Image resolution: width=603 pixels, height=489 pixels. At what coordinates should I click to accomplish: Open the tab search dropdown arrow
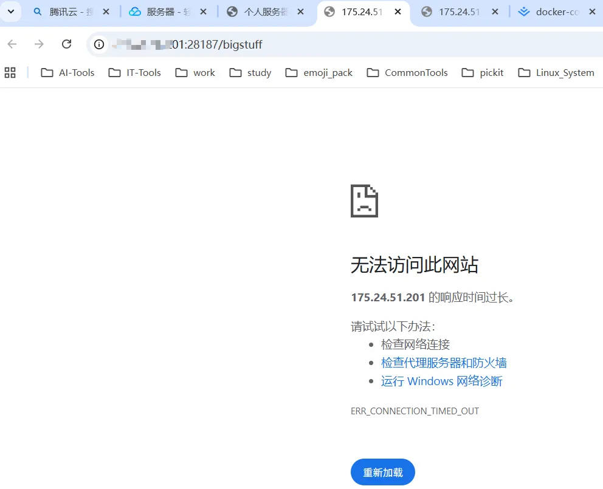(11, 12)
